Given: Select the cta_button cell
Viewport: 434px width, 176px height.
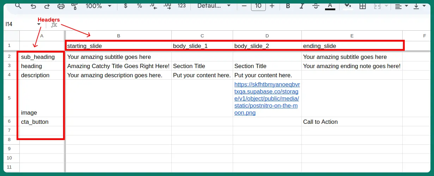Looking at the screenshot, I should [42, 122].
